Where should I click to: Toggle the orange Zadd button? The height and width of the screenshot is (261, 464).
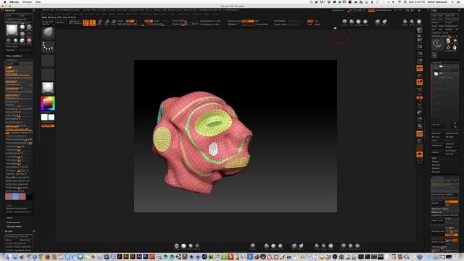149,21
